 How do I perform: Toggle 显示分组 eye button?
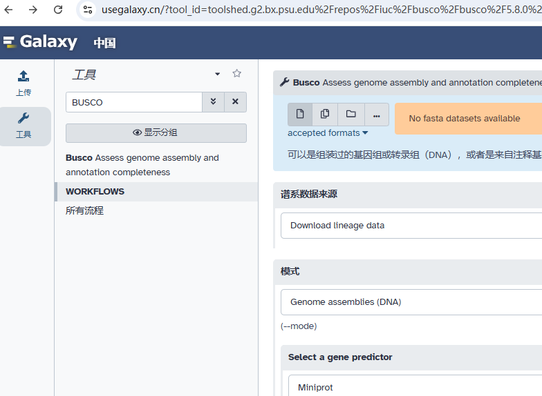[156, 132]
